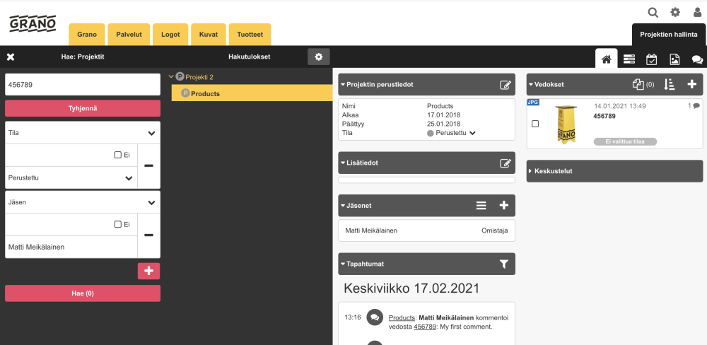Image resolution: width=707 pixels, height=345 pixels.
Task: Add new search criterion with plus button
Action: click(148, 271)
